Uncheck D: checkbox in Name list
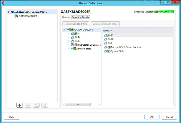181x123 pixels. point(105,39)
